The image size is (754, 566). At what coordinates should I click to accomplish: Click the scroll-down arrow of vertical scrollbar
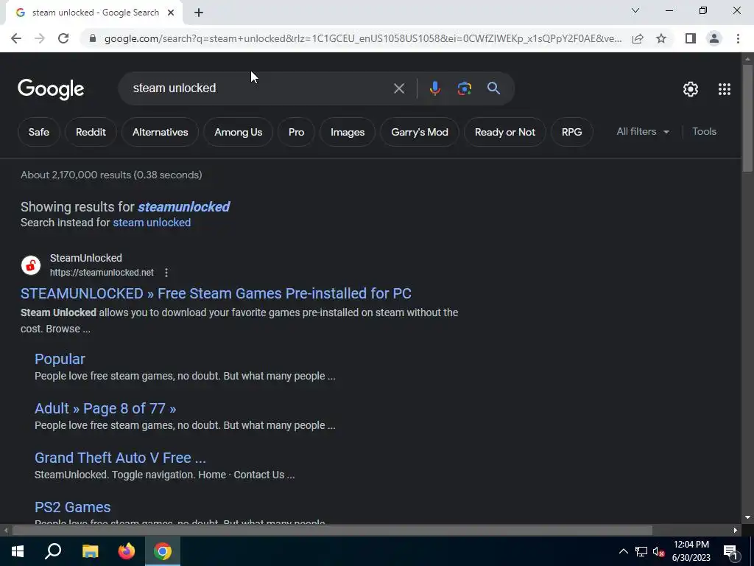coord(747,518)
